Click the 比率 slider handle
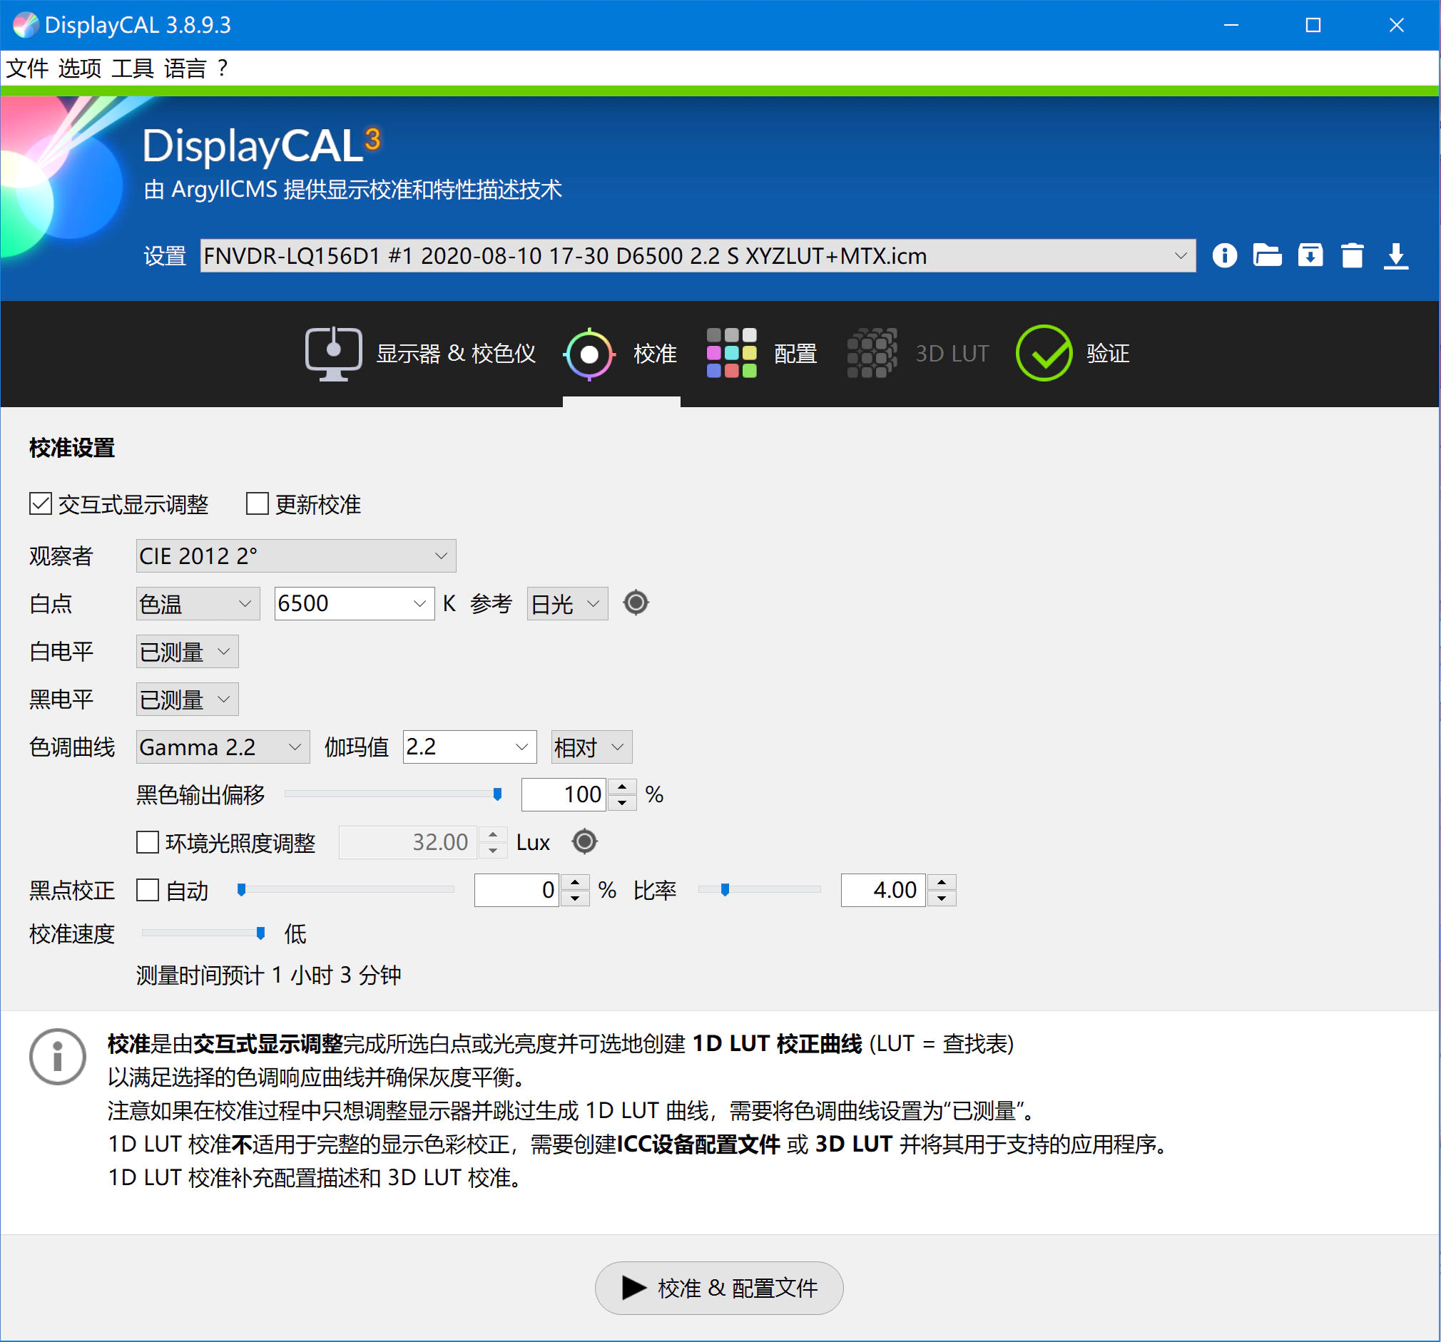Screen dimensions: 1441x1342 (725, 889)
